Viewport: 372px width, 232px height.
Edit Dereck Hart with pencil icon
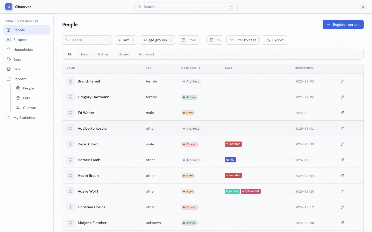tap(342, 144)
